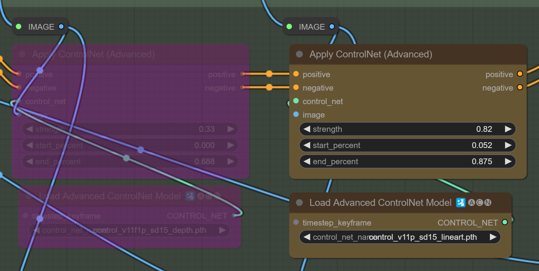Click the midpoint dot on the orange negative link between nodes

[x=269, y=88]
